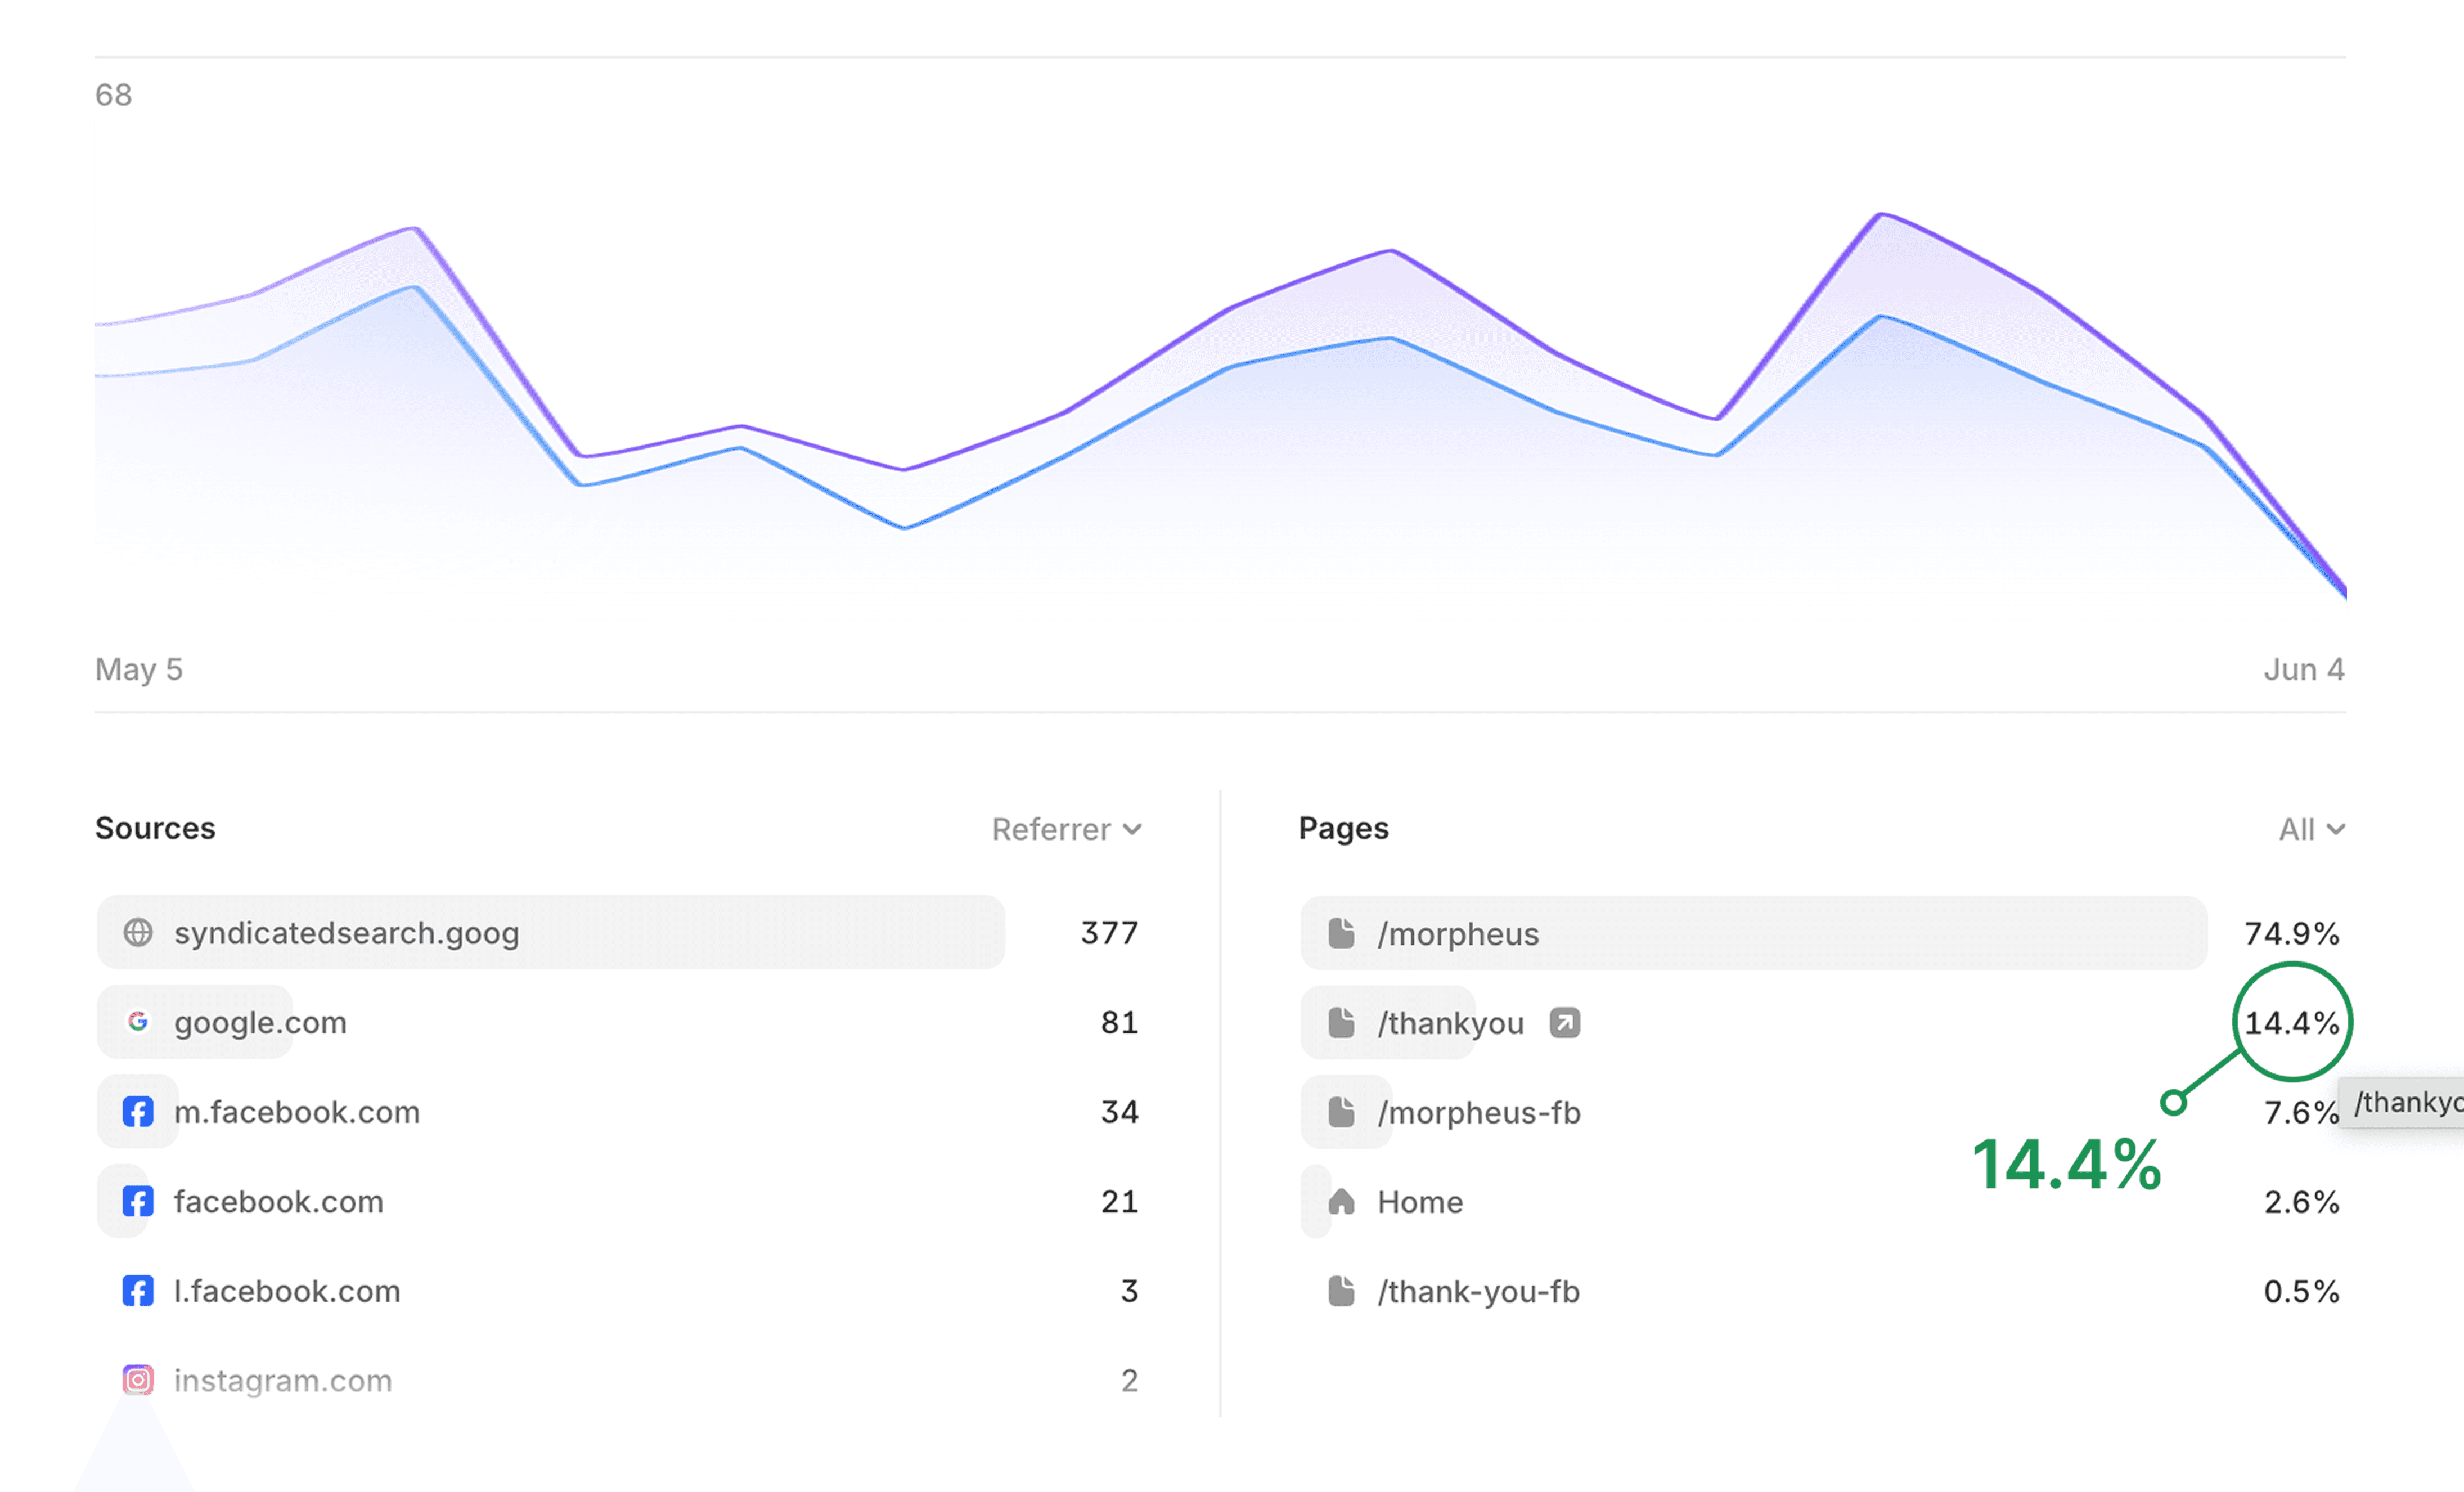Click the page icon beside /morpheus

[1341, 933]
